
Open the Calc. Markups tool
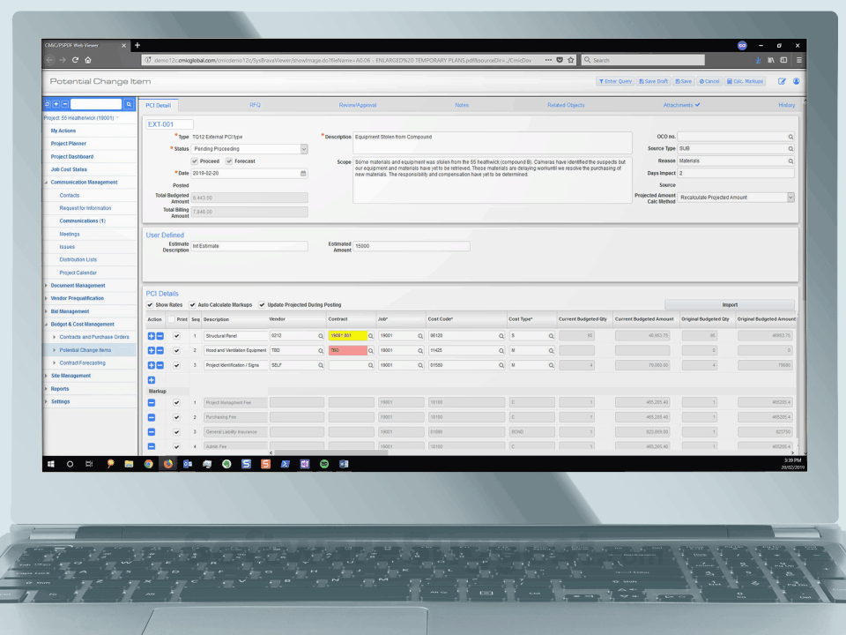(745, 81)
